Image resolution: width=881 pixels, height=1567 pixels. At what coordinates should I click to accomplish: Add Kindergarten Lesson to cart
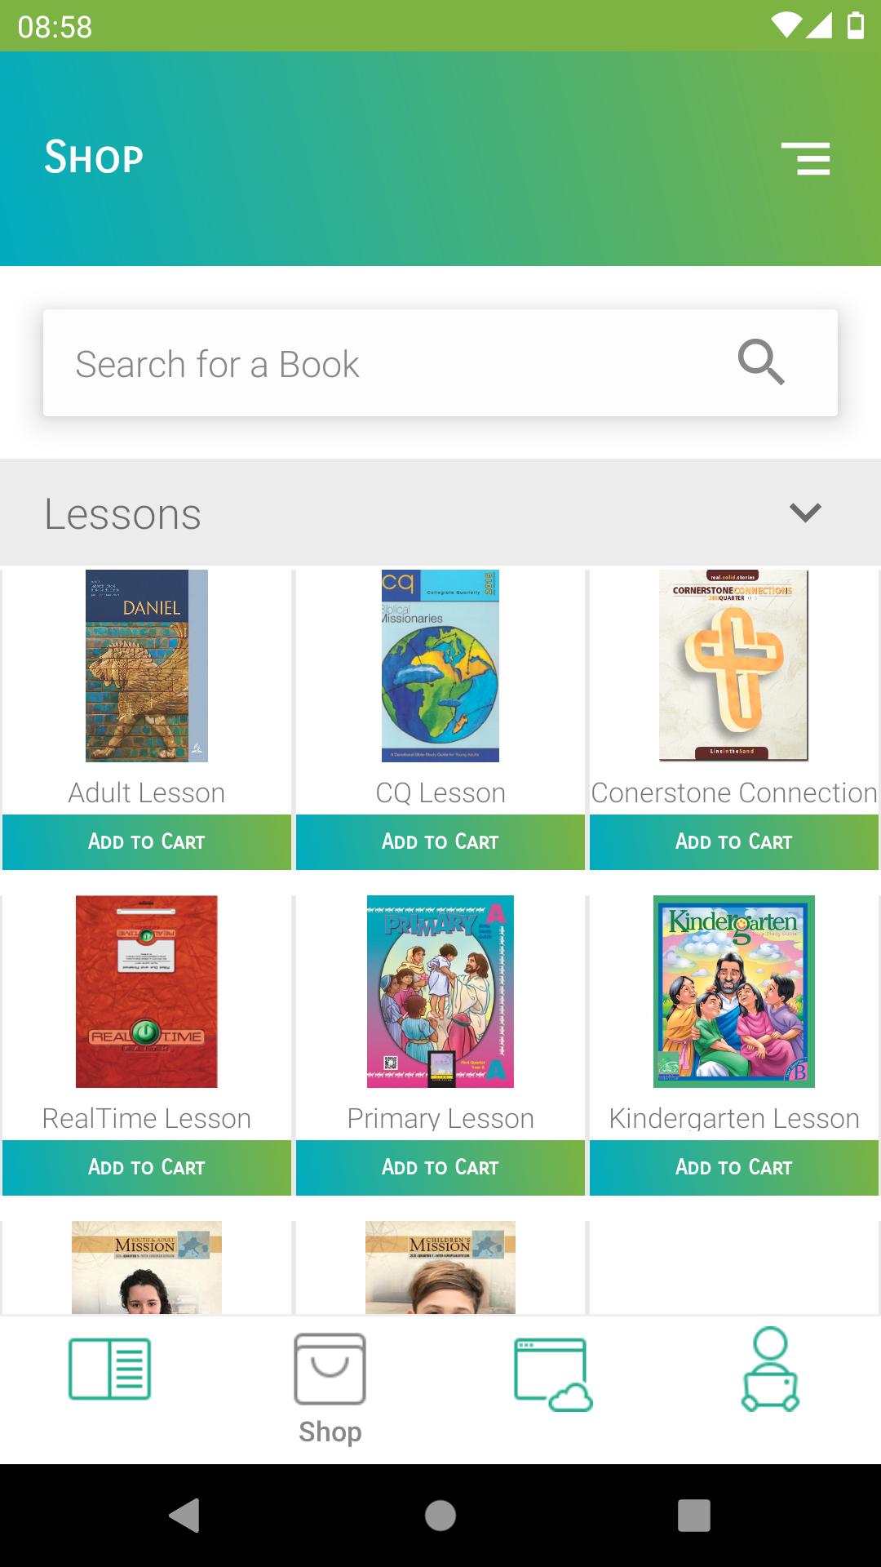pyautogui.click(x=734, y=1167)
